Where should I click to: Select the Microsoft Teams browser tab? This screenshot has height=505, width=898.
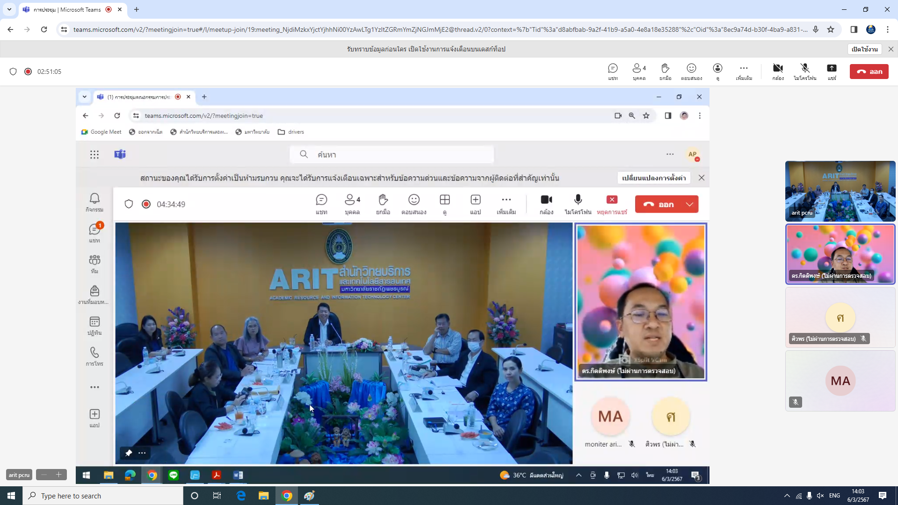[72, 9]
